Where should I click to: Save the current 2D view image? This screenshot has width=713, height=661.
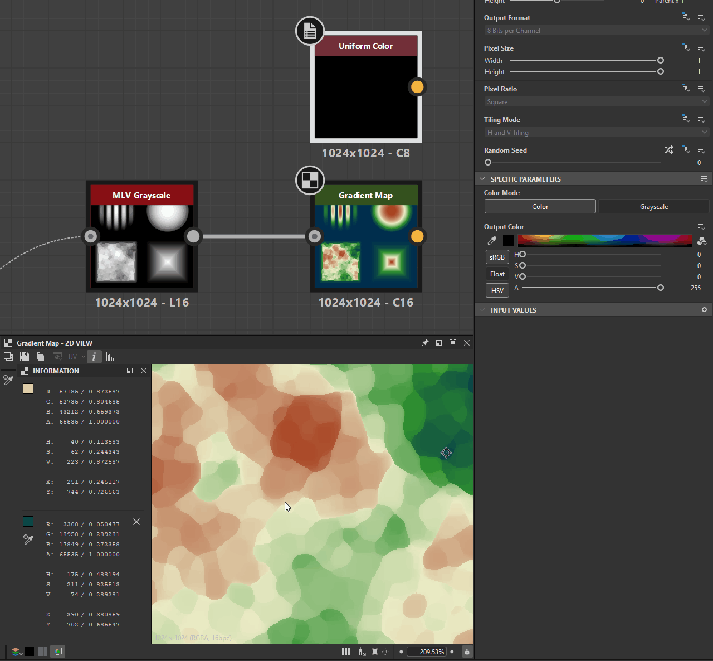[x=25, y=357]
